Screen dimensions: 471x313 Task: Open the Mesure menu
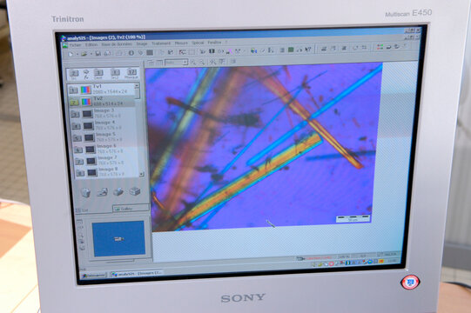click(x=181, y=43)
